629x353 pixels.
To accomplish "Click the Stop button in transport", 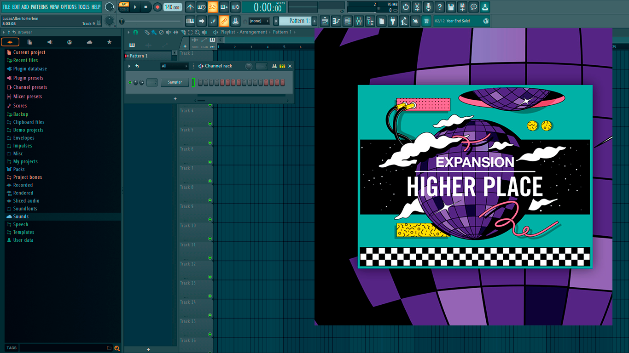I will point(146,7).
